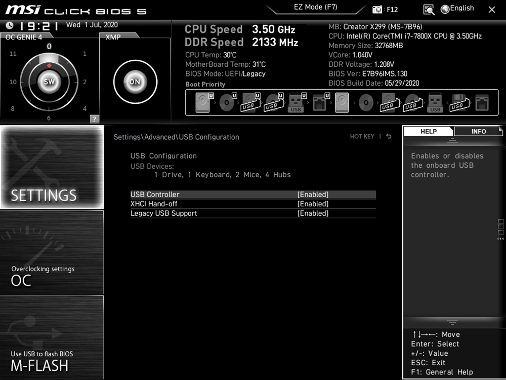Screen dimensions: 506x380
Task: Open the HOT KEY list
Action: (x=362, y=136)
